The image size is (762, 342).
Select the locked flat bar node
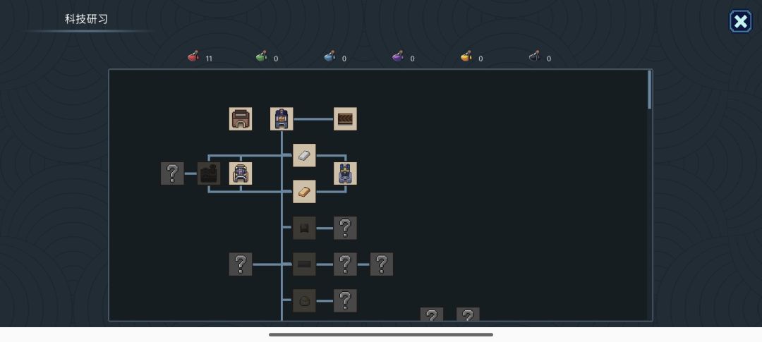click(x=304, y=264)
